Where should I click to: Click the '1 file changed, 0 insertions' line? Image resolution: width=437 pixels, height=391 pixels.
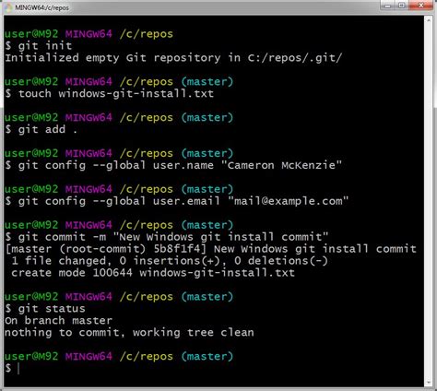[170, 261]
